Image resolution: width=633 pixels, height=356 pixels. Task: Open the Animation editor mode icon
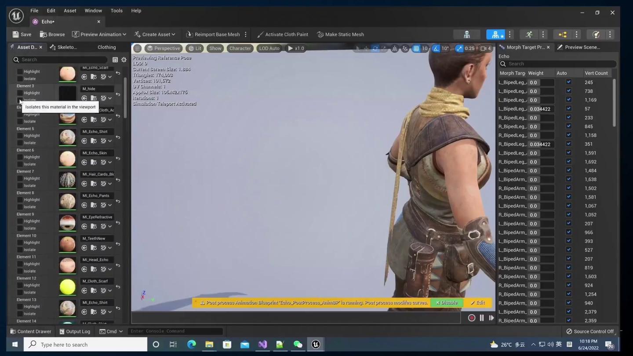(x=529, y=34)
